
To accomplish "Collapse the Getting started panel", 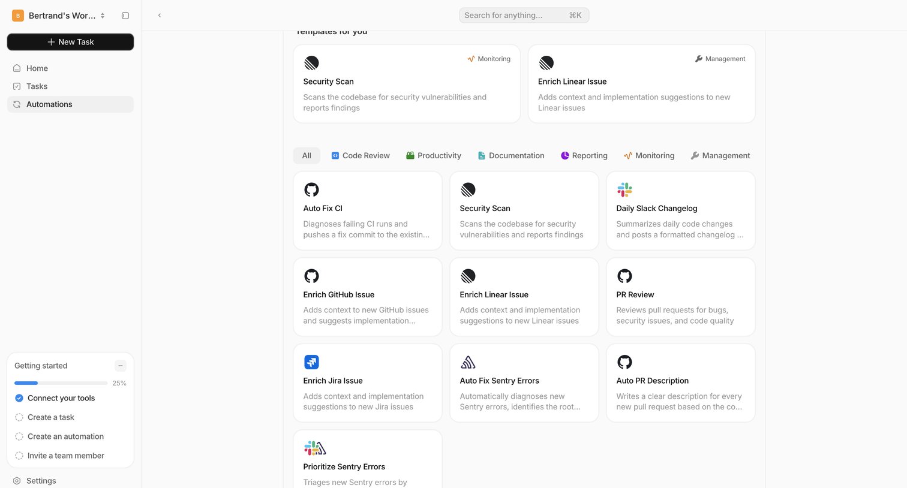I will click(121, 366).
